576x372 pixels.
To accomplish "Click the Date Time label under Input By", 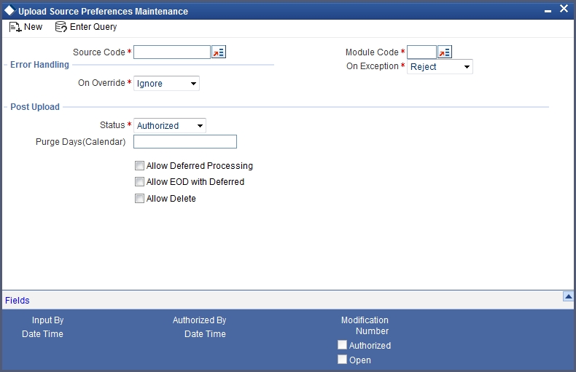I will pyautogui.click(x=42, y=334).
